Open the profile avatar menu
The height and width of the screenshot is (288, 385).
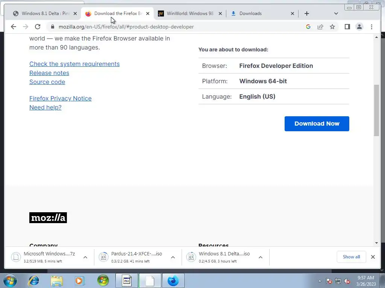[359, 27]
